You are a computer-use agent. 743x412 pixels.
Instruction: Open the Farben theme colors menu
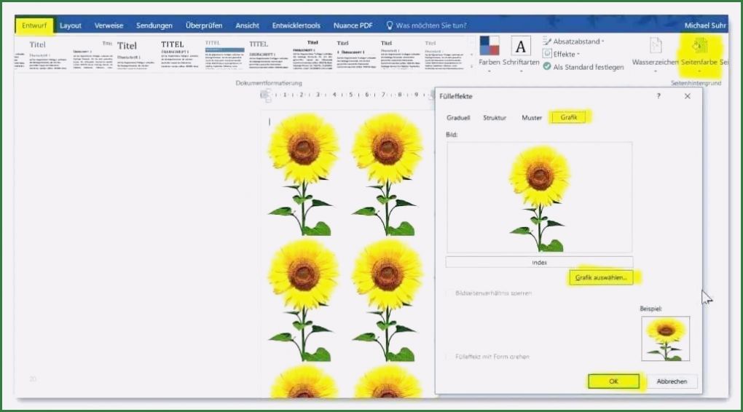tap(489, 51)
